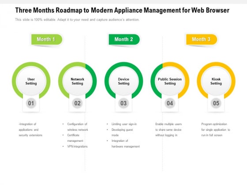Click the 02 step number badge

tap(77, 103)
